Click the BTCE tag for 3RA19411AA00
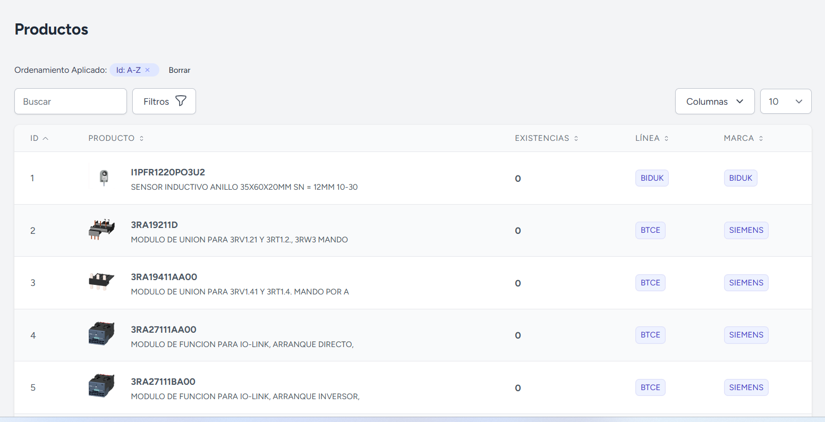 pos(650,283)
